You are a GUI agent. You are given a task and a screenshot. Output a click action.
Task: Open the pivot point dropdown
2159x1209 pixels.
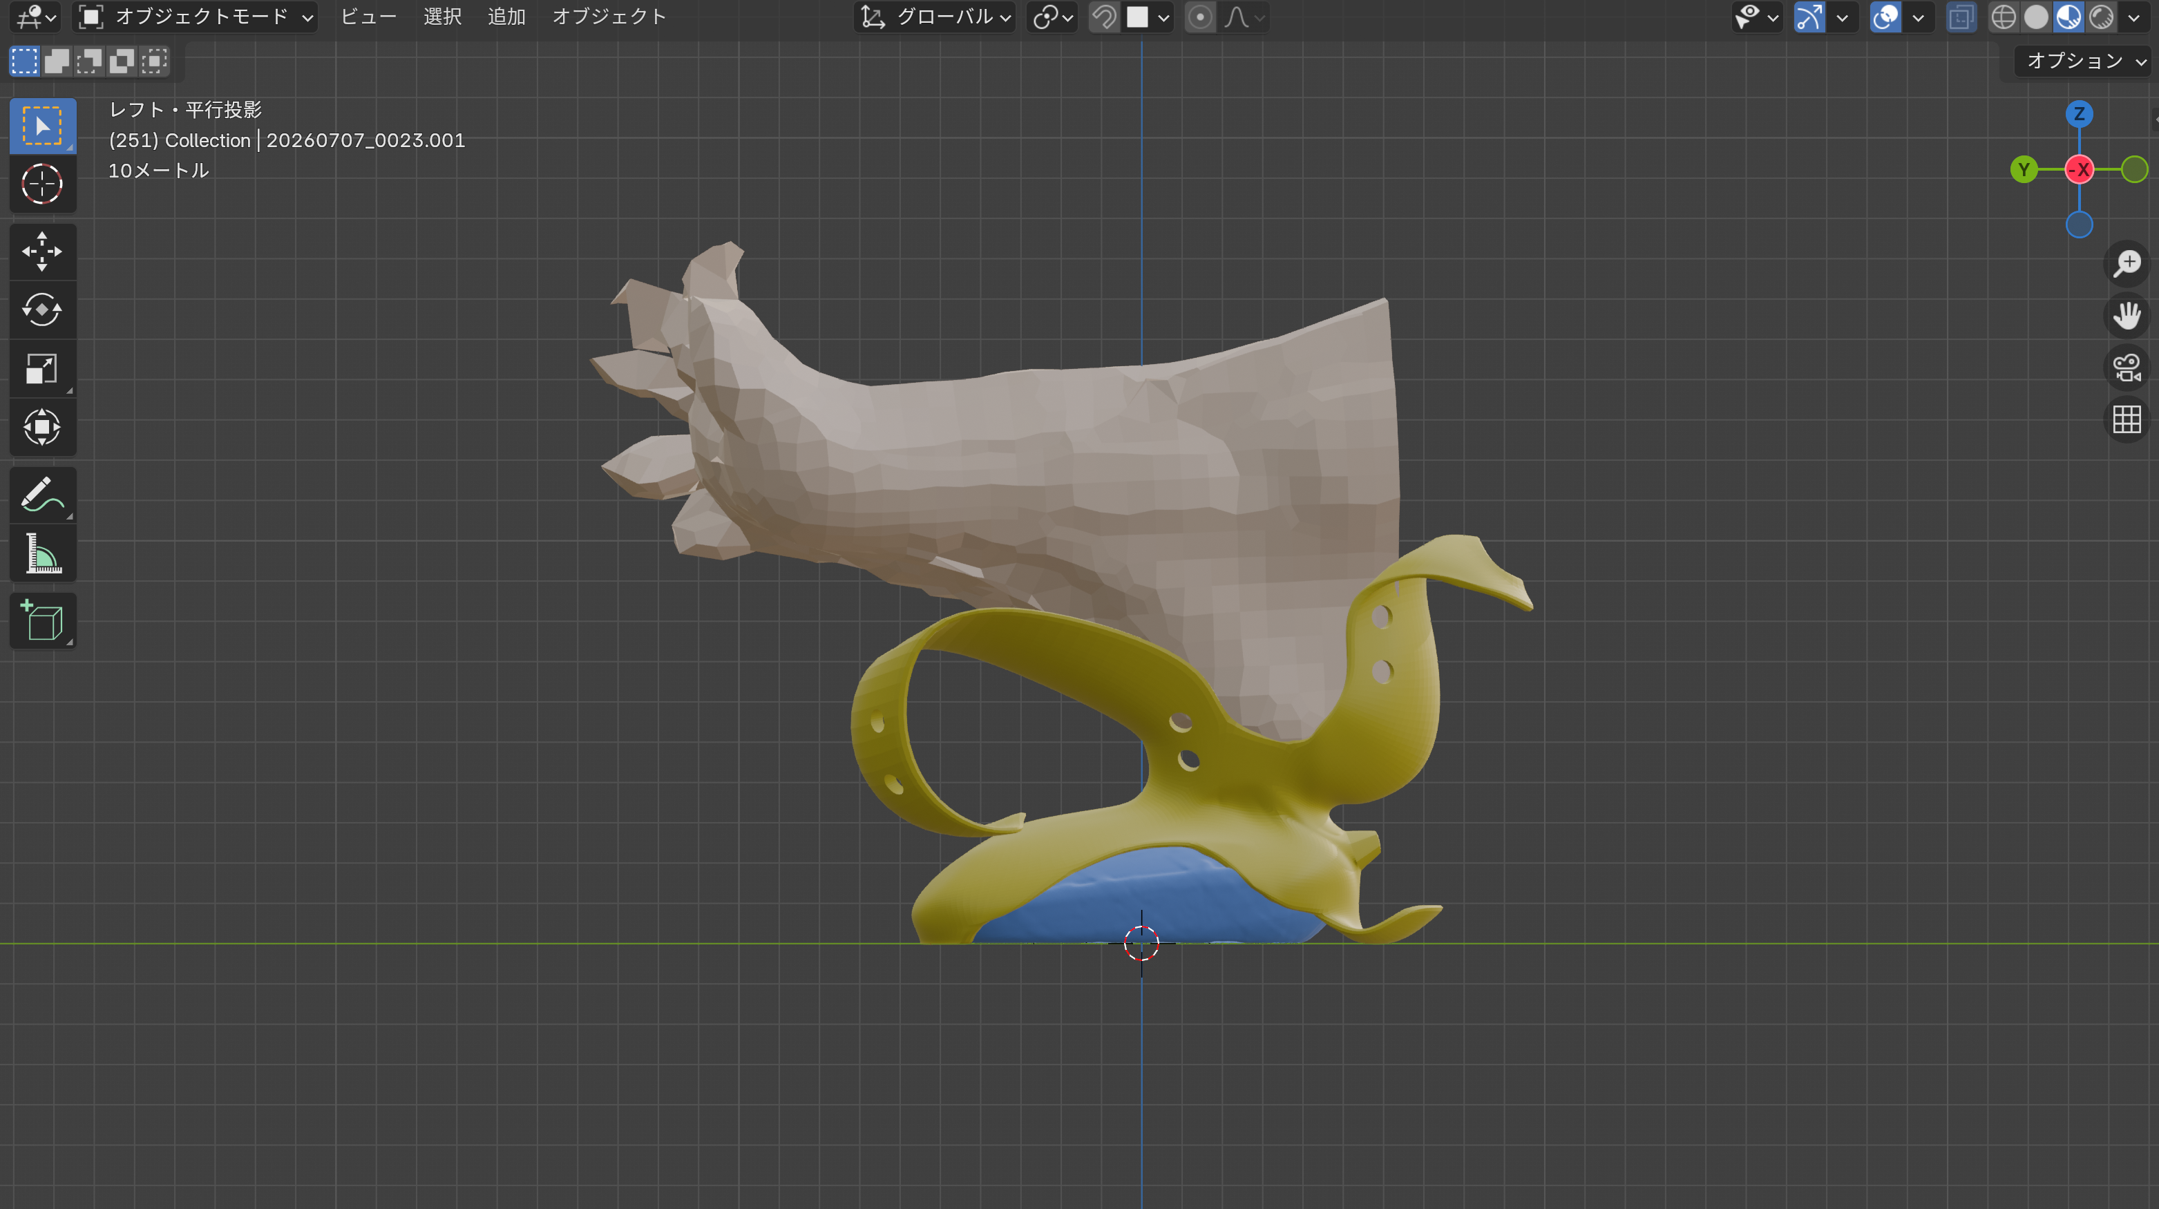click(x=1053, y=17)
